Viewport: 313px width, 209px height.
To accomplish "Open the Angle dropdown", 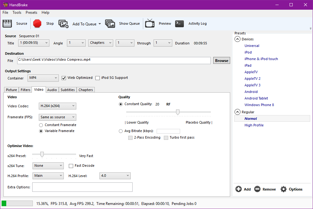I will pyautogui.click(x=76, y=43).
